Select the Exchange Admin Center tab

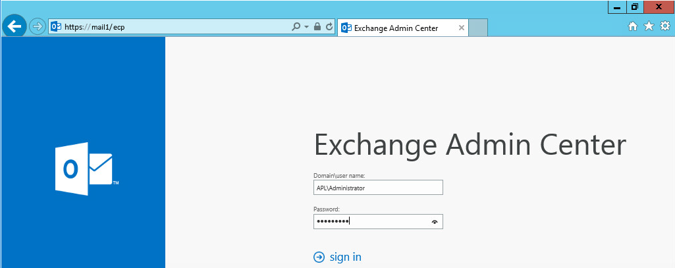(403, 28)
